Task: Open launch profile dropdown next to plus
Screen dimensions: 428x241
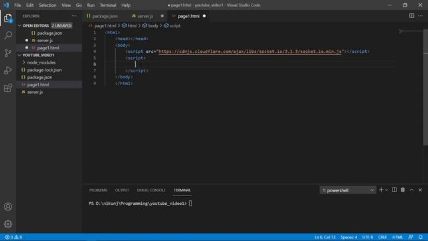Action: pyautogui.click(x=387, y=190)
